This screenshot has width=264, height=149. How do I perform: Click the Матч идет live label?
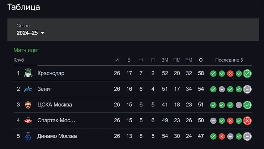point(26,50)
